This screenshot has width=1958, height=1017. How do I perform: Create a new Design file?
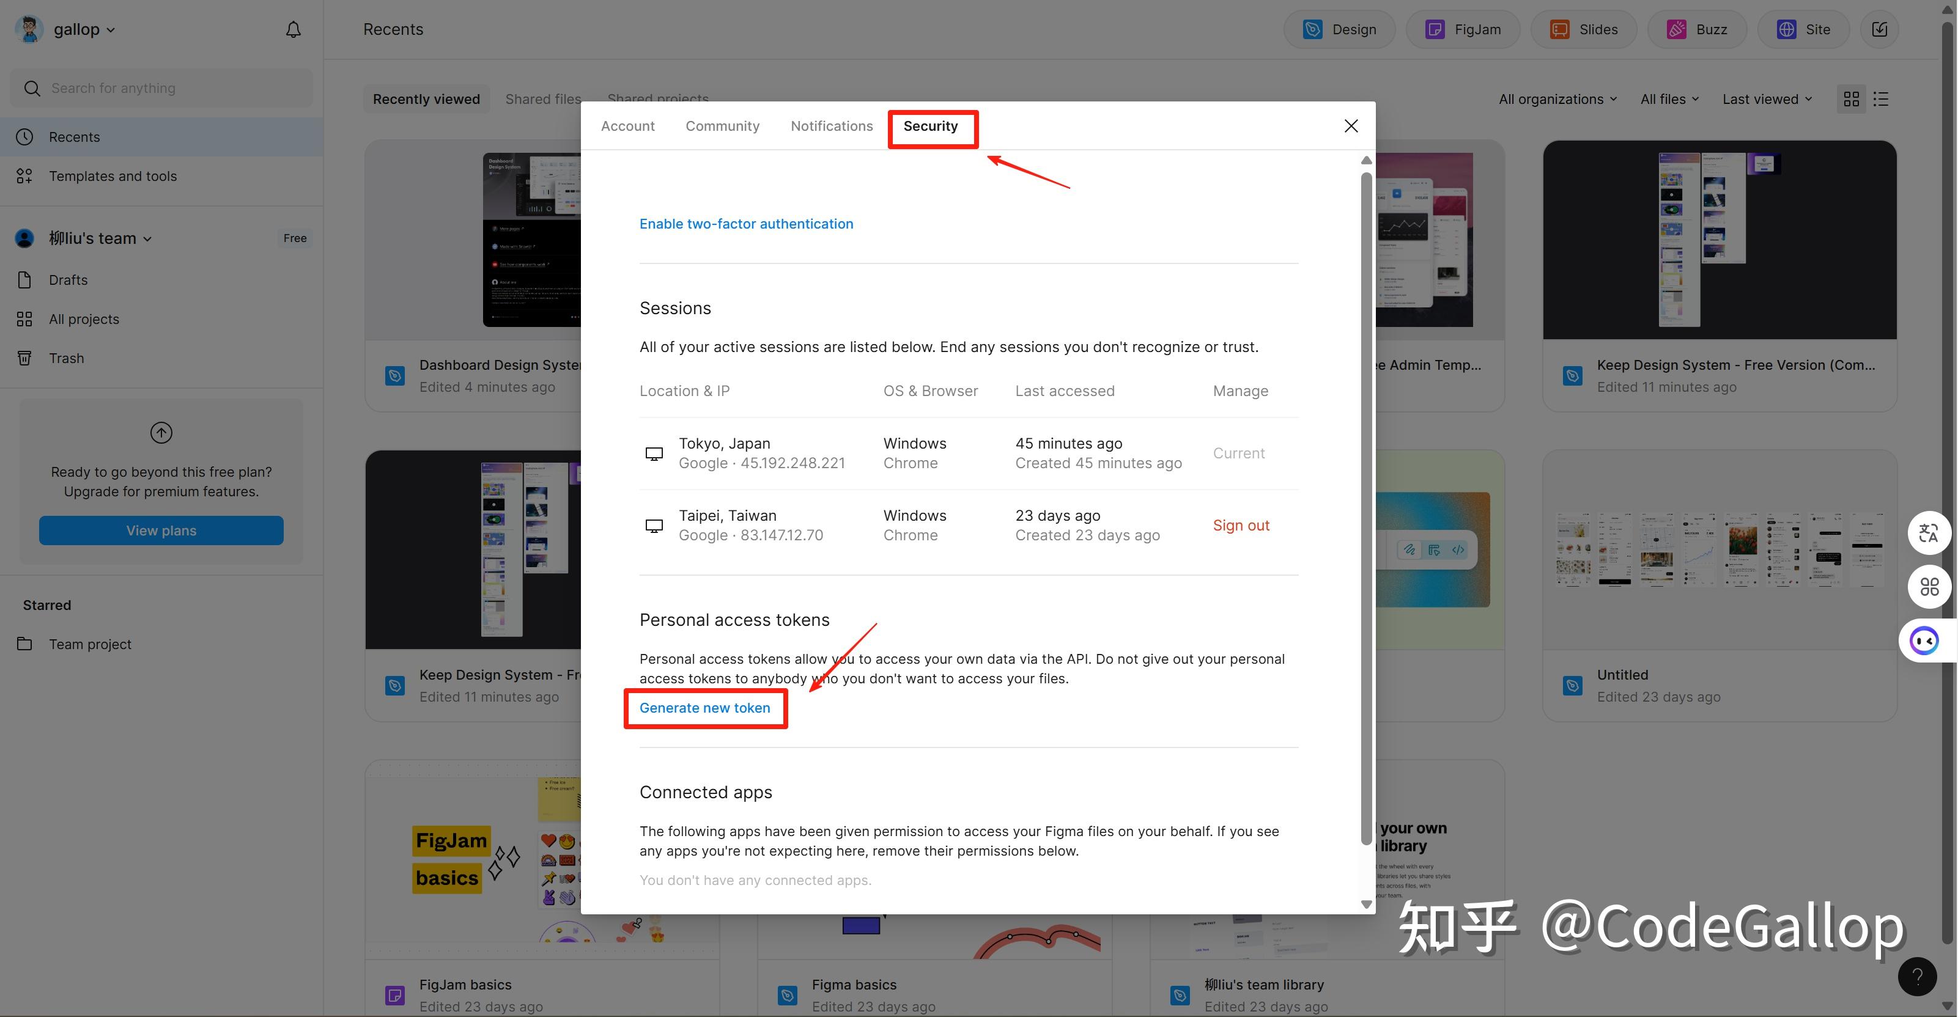pyautogui.click(x=1340, y=29)
